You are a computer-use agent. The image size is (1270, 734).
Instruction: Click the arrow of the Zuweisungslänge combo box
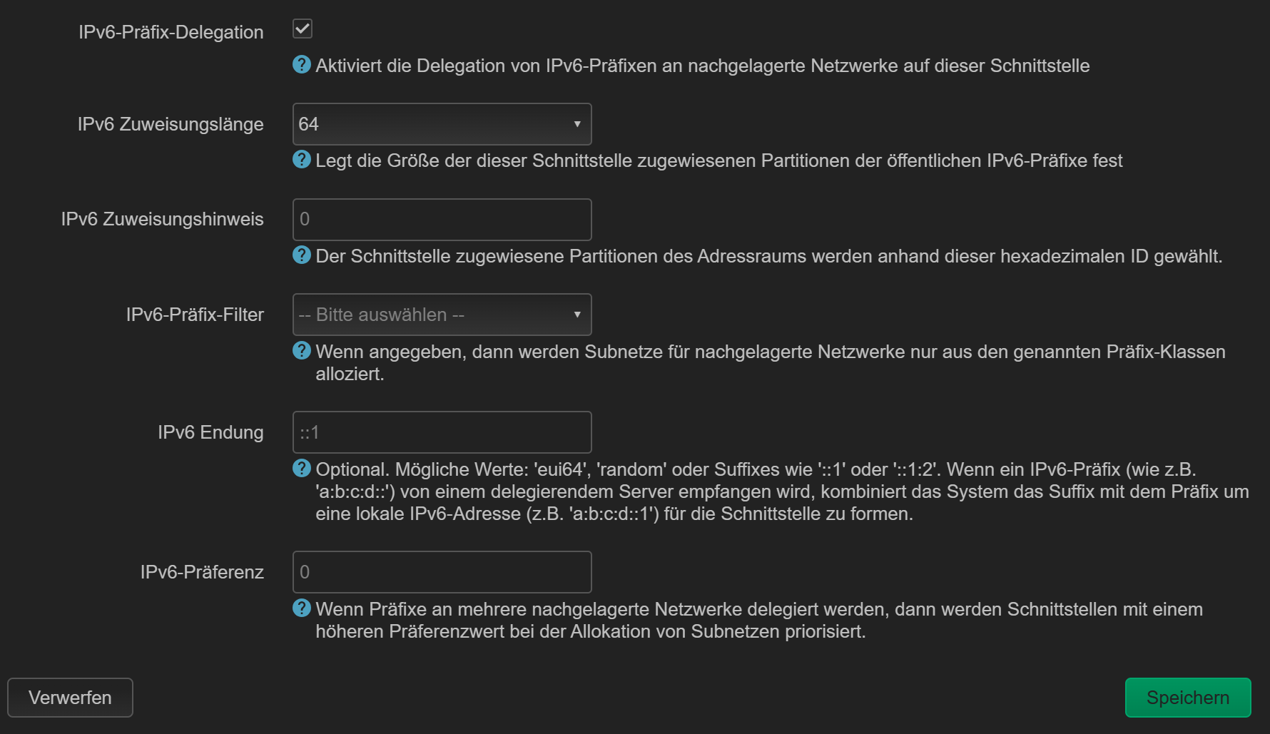577,124
